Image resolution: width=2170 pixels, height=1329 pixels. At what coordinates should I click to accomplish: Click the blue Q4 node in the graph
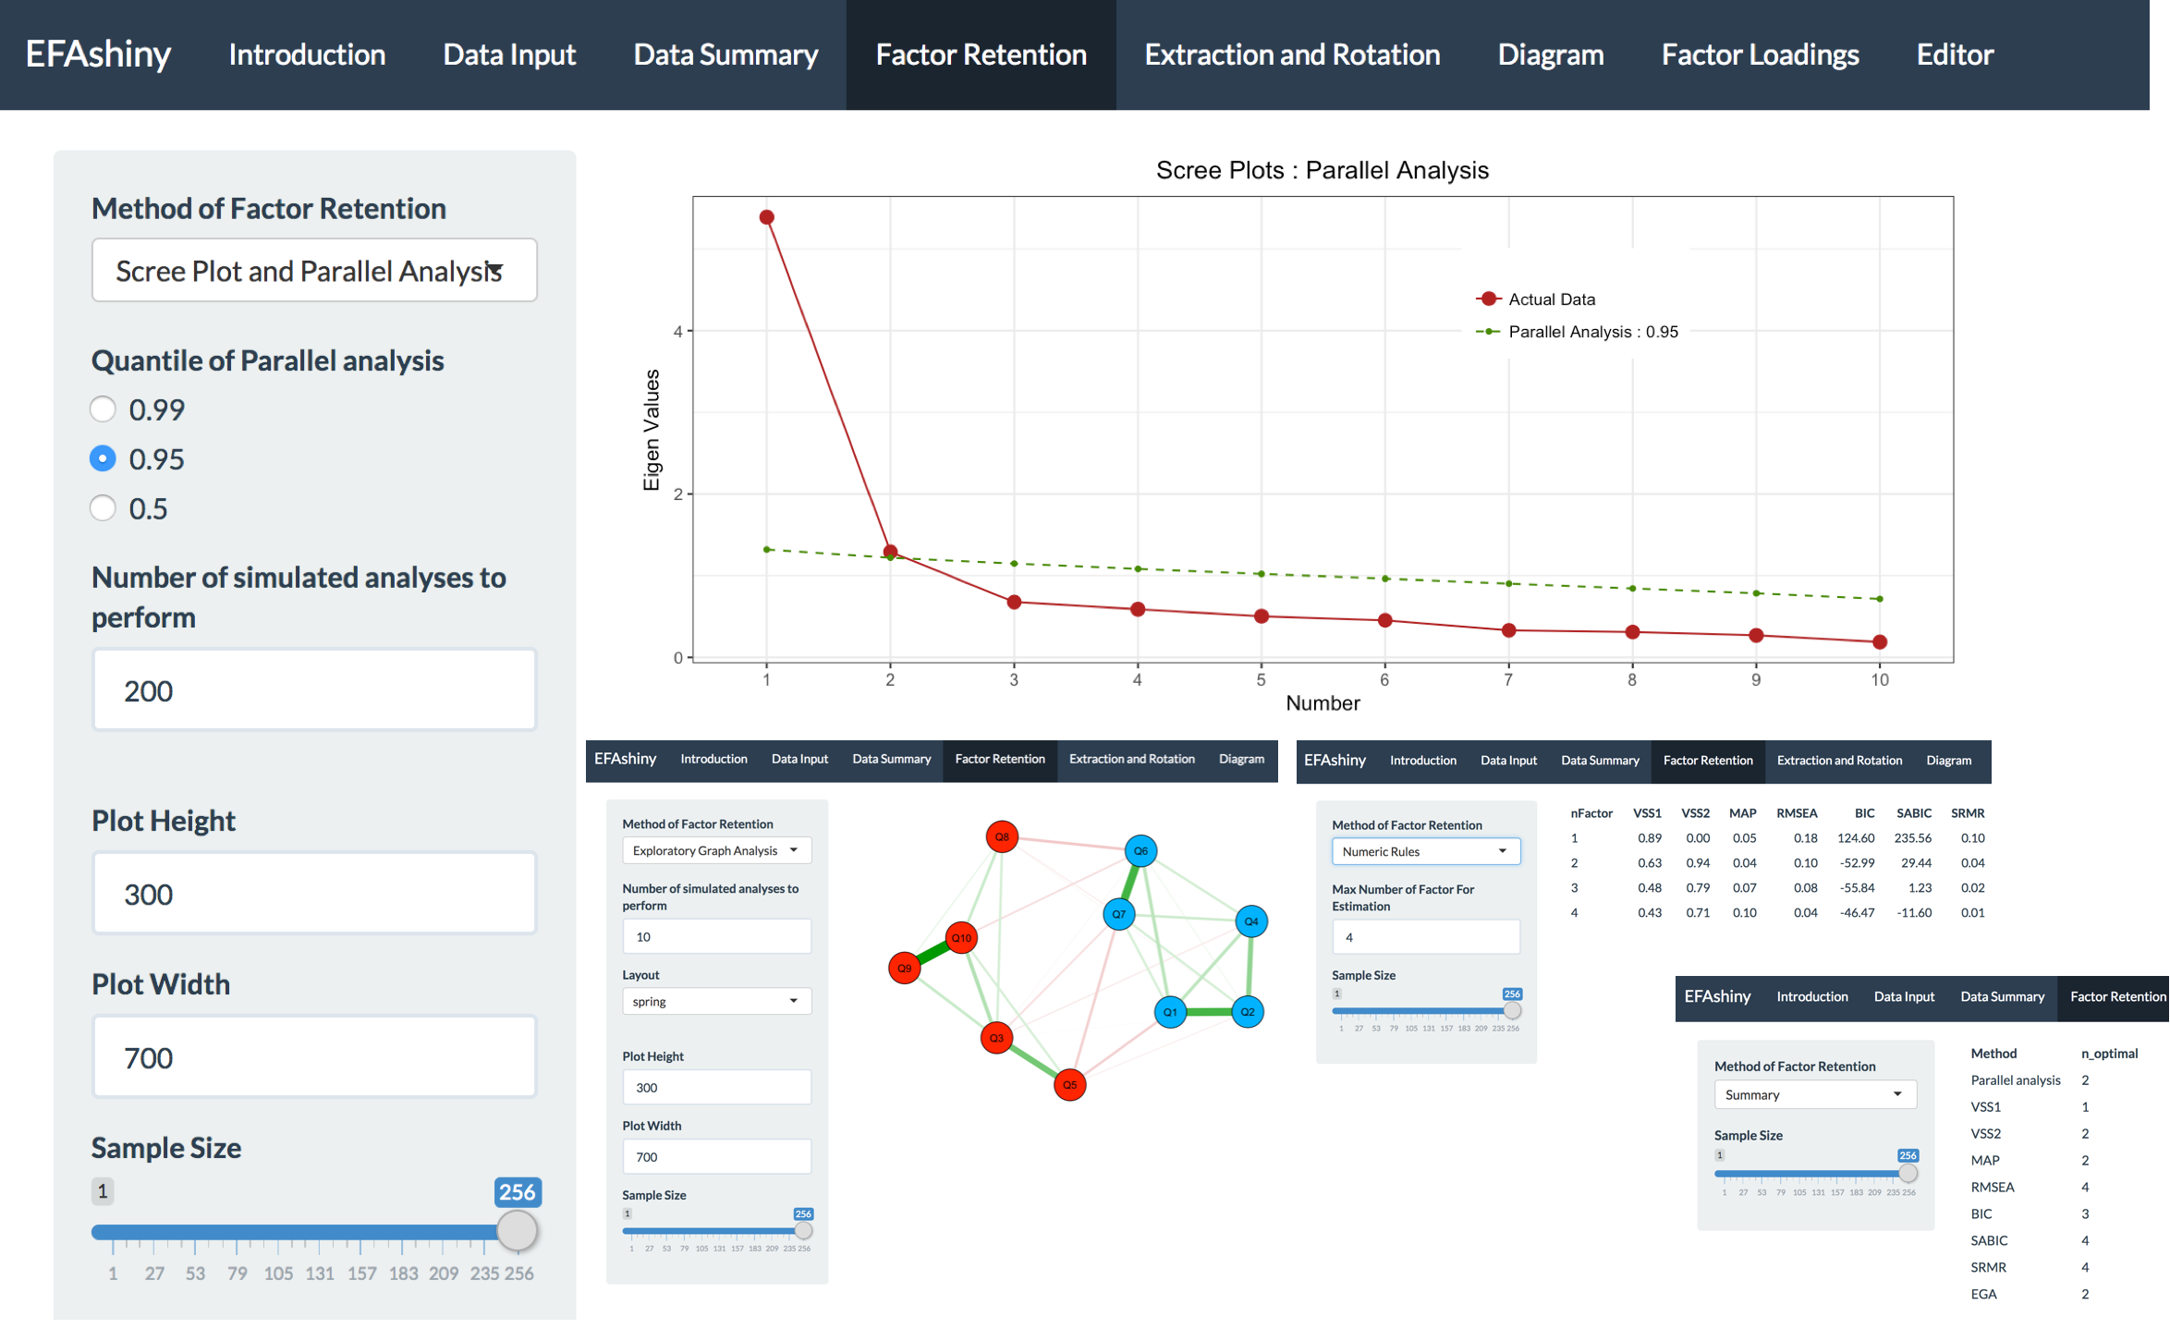tap(1250, 921)
